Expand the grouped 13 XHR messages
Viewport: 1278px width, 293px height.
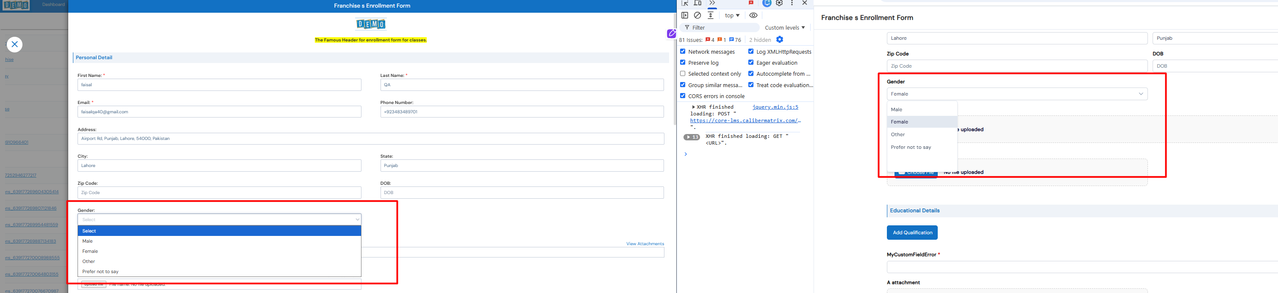pos(692,137)
